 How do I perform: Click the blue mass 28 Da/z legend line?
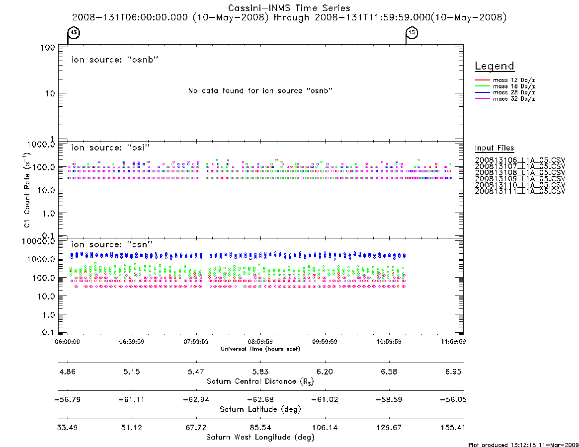pos(482,93)
